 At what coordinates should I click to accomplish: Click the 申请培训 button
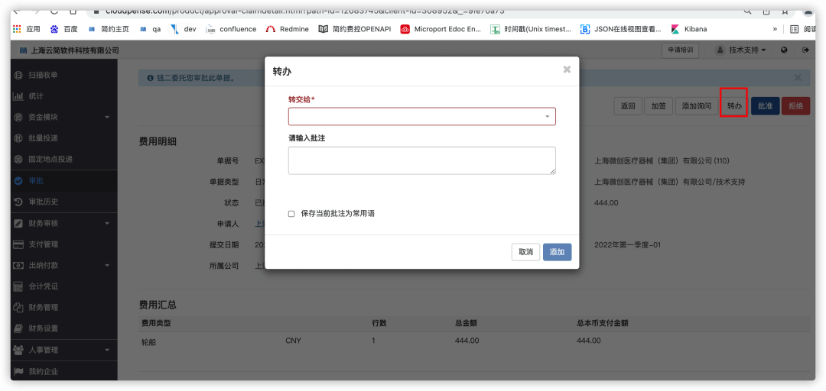(x=680, y=50)
